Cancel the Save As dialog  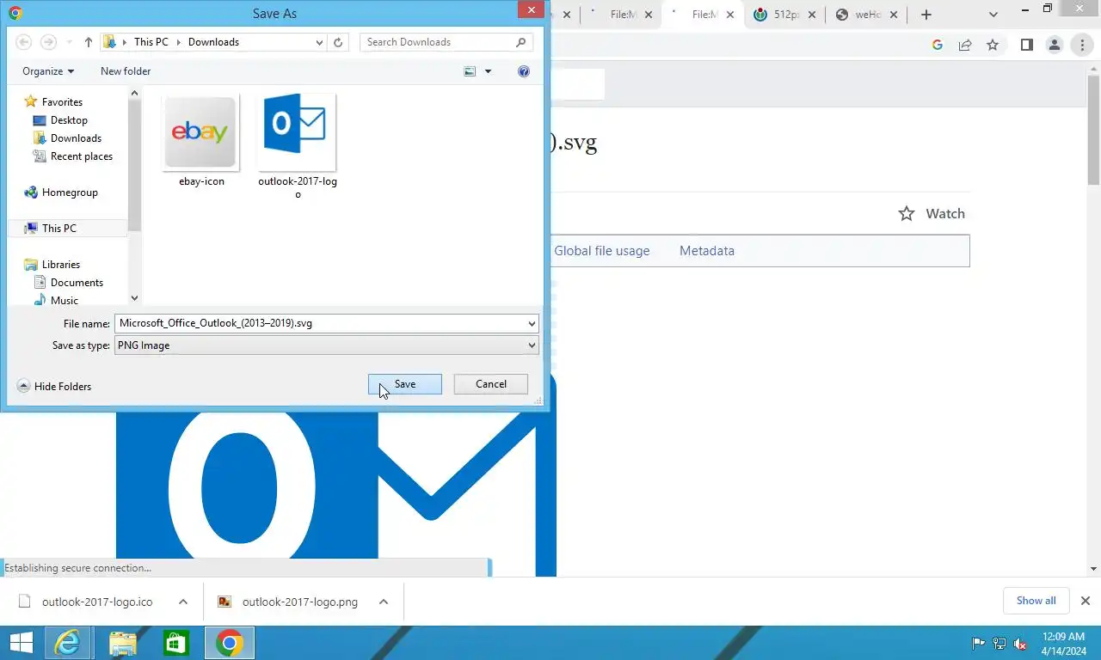490,384
